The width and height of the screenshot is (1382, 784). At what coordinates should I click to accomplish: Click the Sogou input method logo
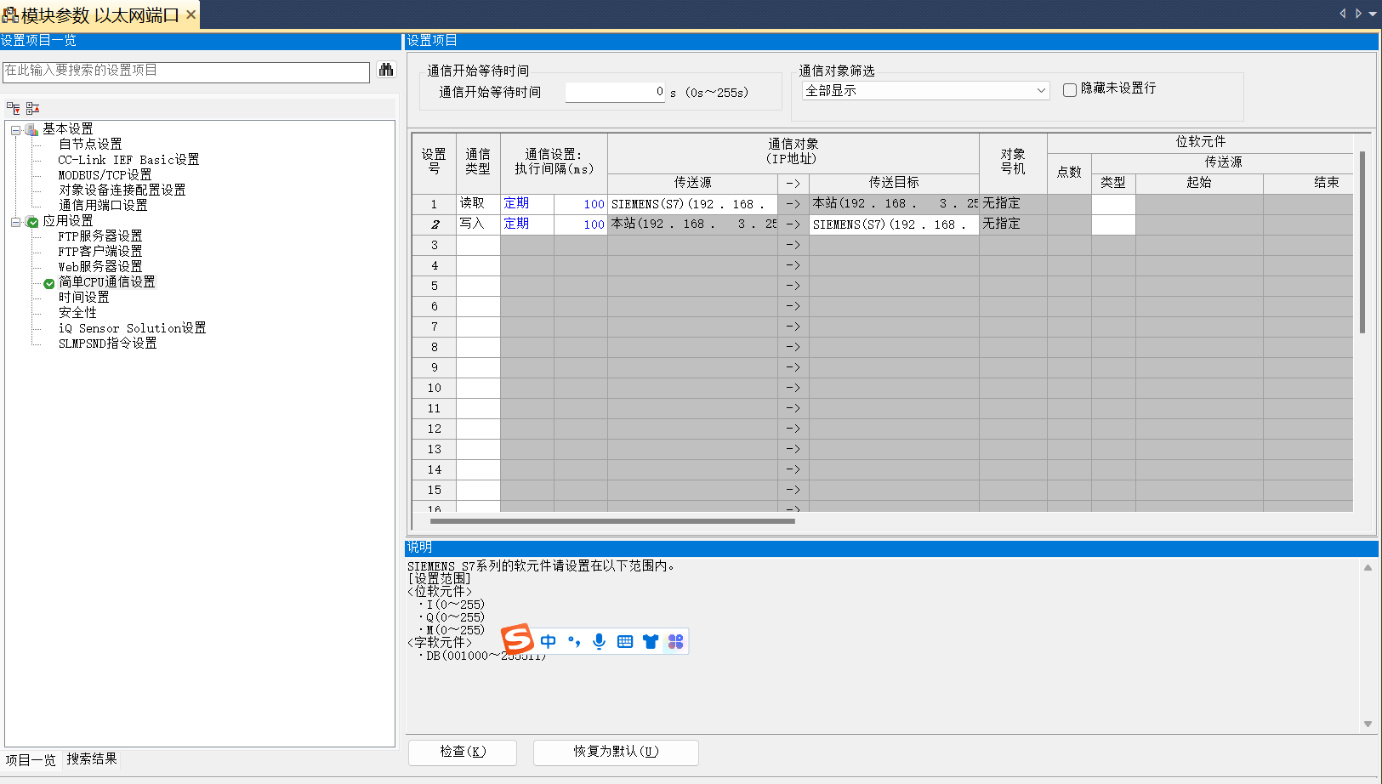517,639
